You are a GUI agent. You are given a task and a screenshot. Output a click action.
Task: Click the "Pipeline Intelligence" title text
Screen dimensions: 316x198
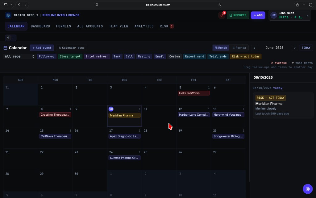pos(61,15)
